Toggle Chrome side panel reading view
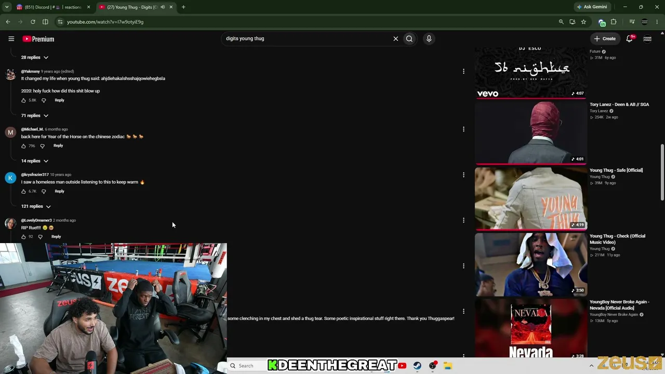 coord(45,22)
